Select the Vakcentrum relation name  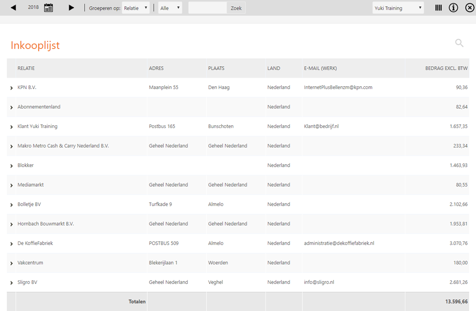(x=30, y=262)
